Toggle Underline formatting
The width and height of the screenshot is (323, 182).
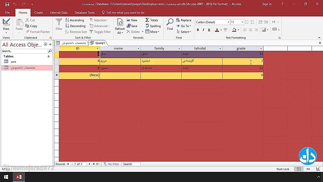(x=209, y=30)
